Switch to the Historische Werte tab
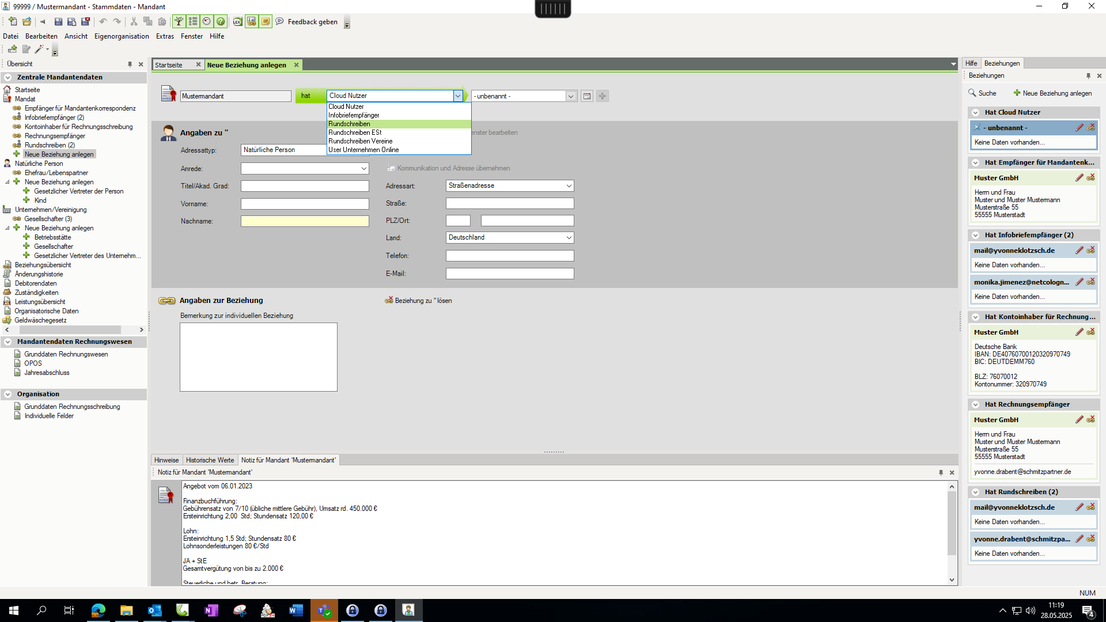Viewport: 1106px width, 622px height. [x=210, y=460]
